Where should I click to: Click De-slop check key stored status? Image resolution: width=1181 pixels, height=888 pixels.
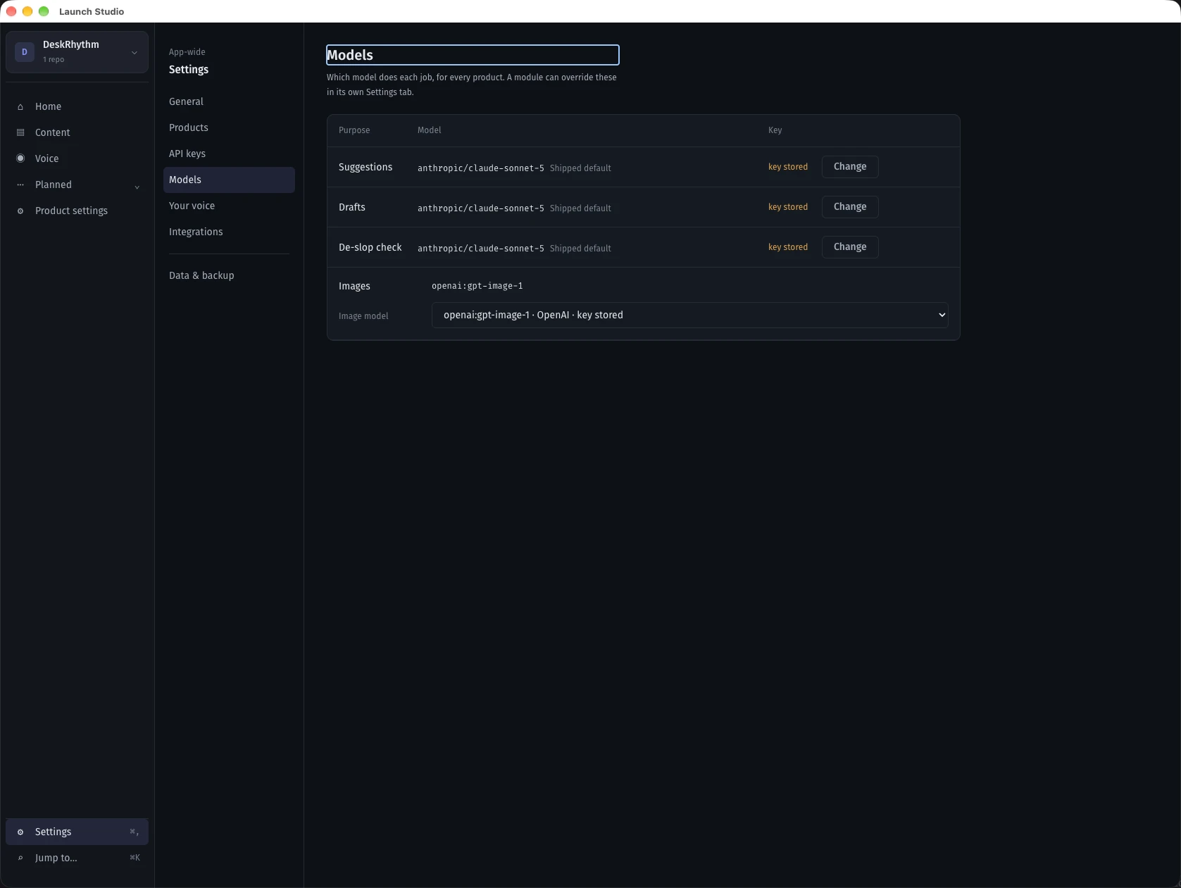tap(788, 247)
